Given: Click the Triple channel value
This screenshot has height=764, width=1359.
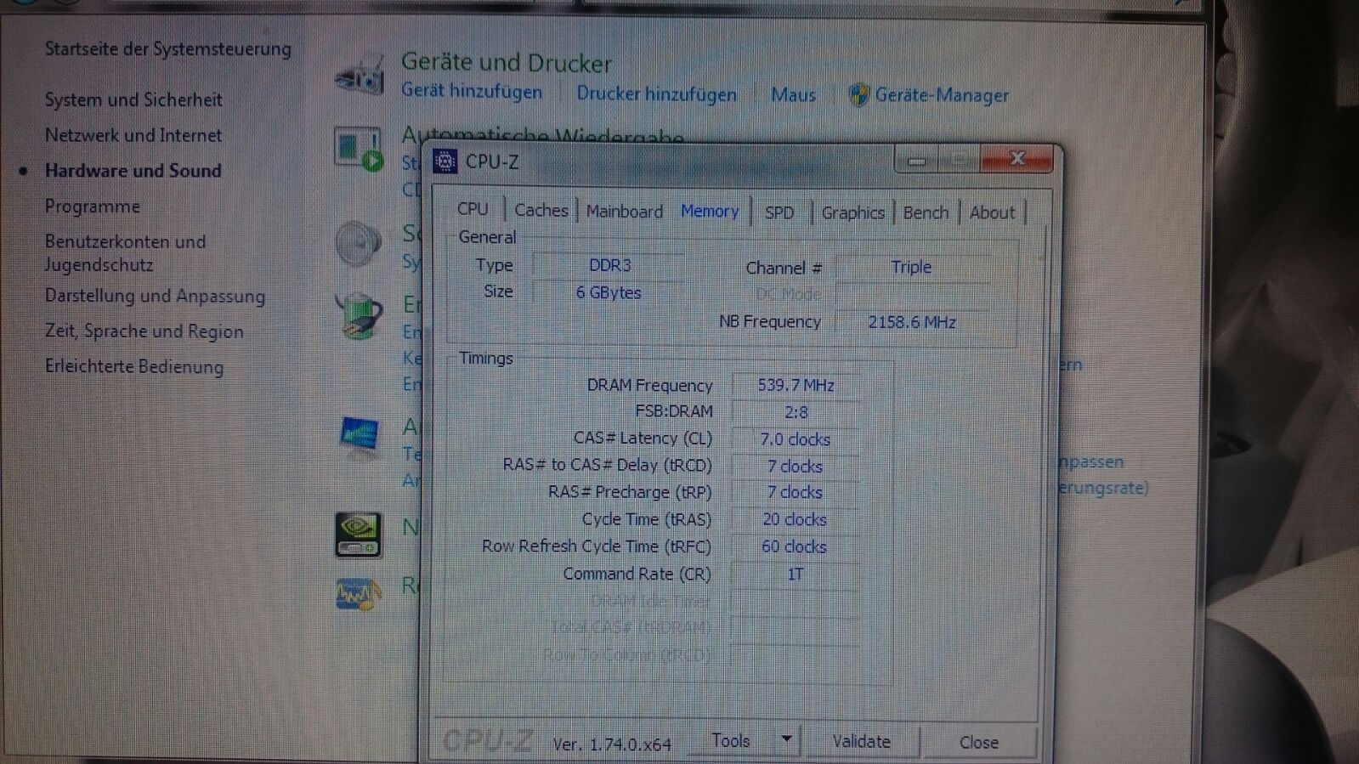Looking at the screenshot, I should tap(912, 268).
